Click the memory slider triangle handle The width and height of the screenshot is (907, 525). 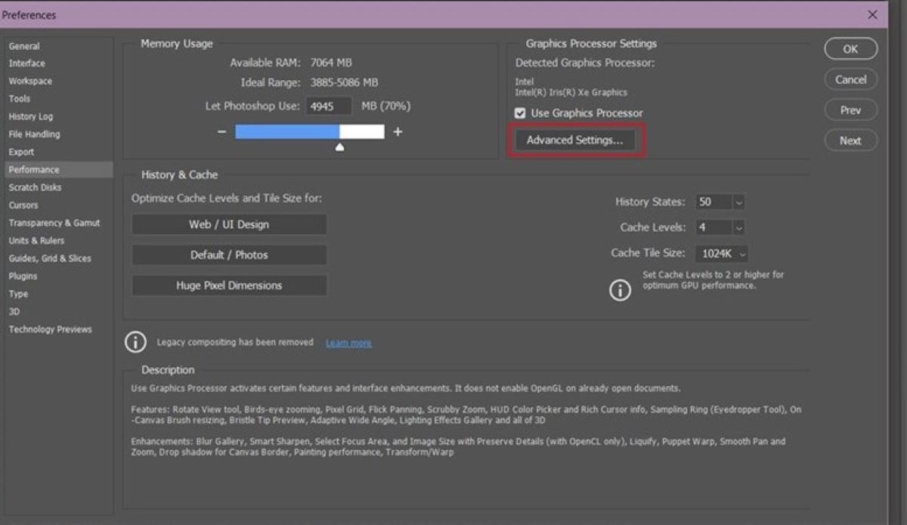click(340, 147)
